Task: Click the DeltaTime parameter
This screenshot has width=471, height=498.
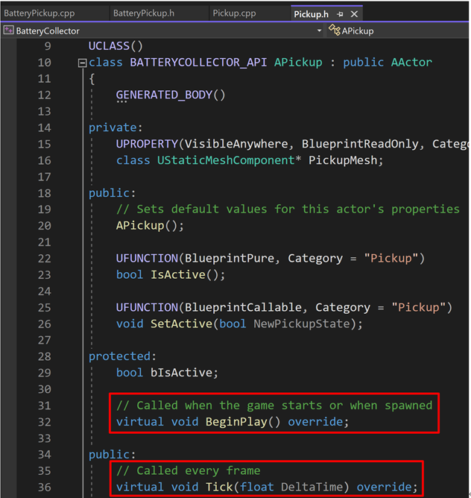Action: tap(312, 488)
